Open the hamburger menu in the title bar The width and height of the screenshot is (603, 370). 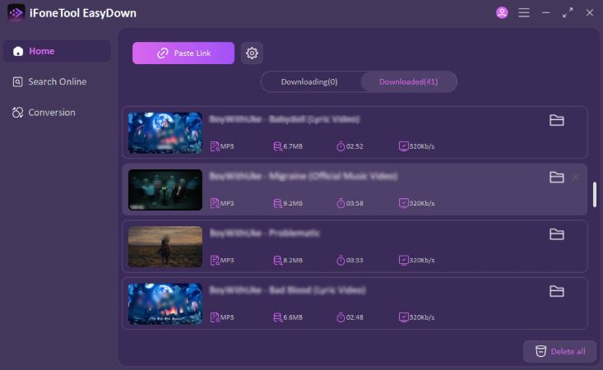click(524, 12)
